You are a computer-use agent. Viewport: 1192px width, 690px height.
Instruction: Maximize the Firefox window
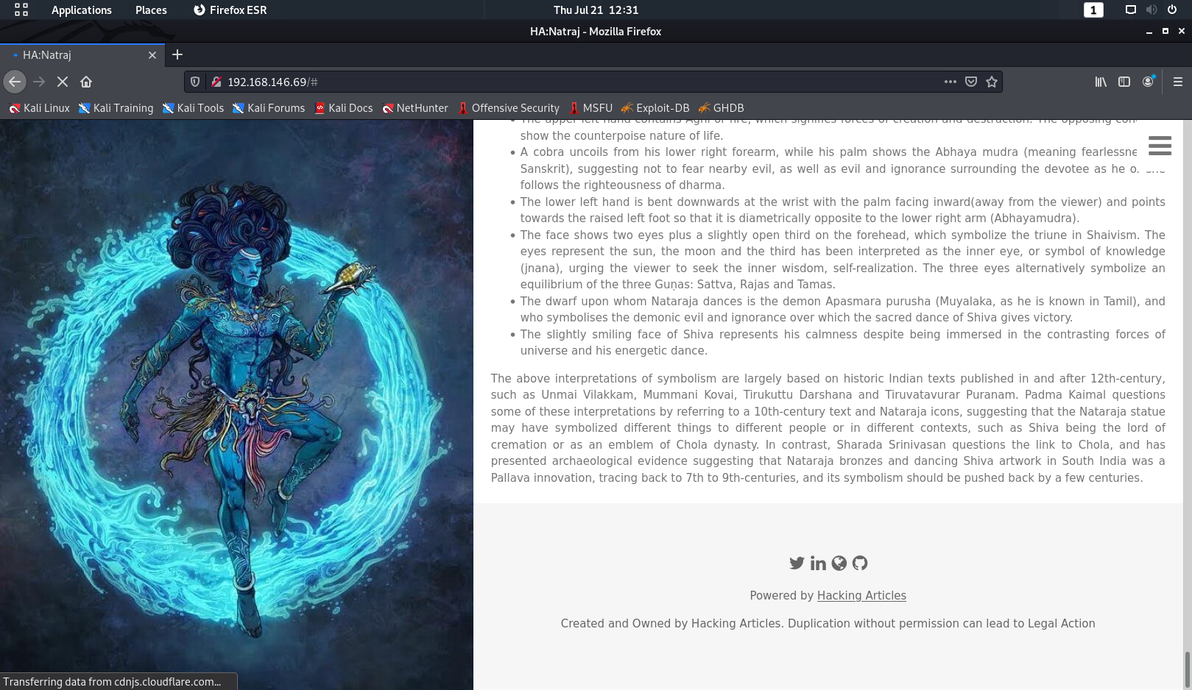click(x=1165, y=31)
